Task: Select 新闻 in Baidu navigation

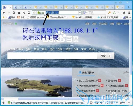Action: [13, 49]
